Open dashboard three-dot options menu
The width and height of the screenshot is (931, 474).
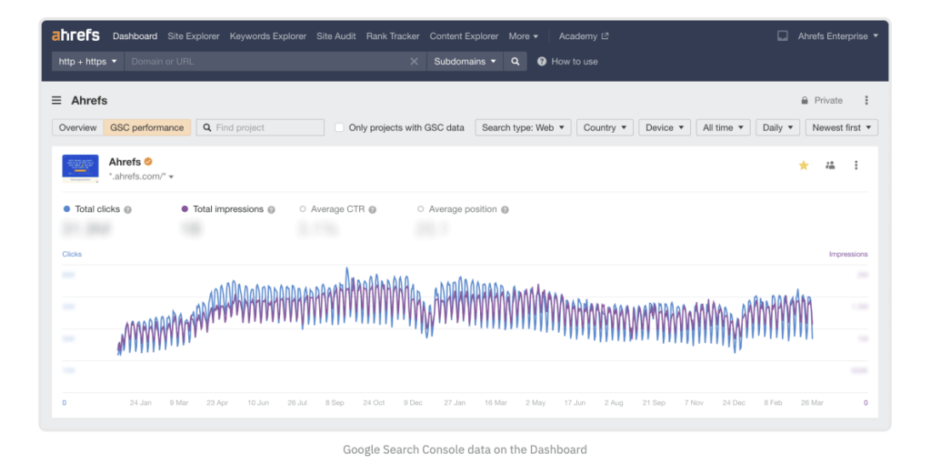[x=866, y=101]
